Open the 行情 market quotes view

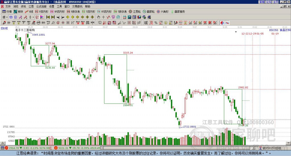pos(7,11)
